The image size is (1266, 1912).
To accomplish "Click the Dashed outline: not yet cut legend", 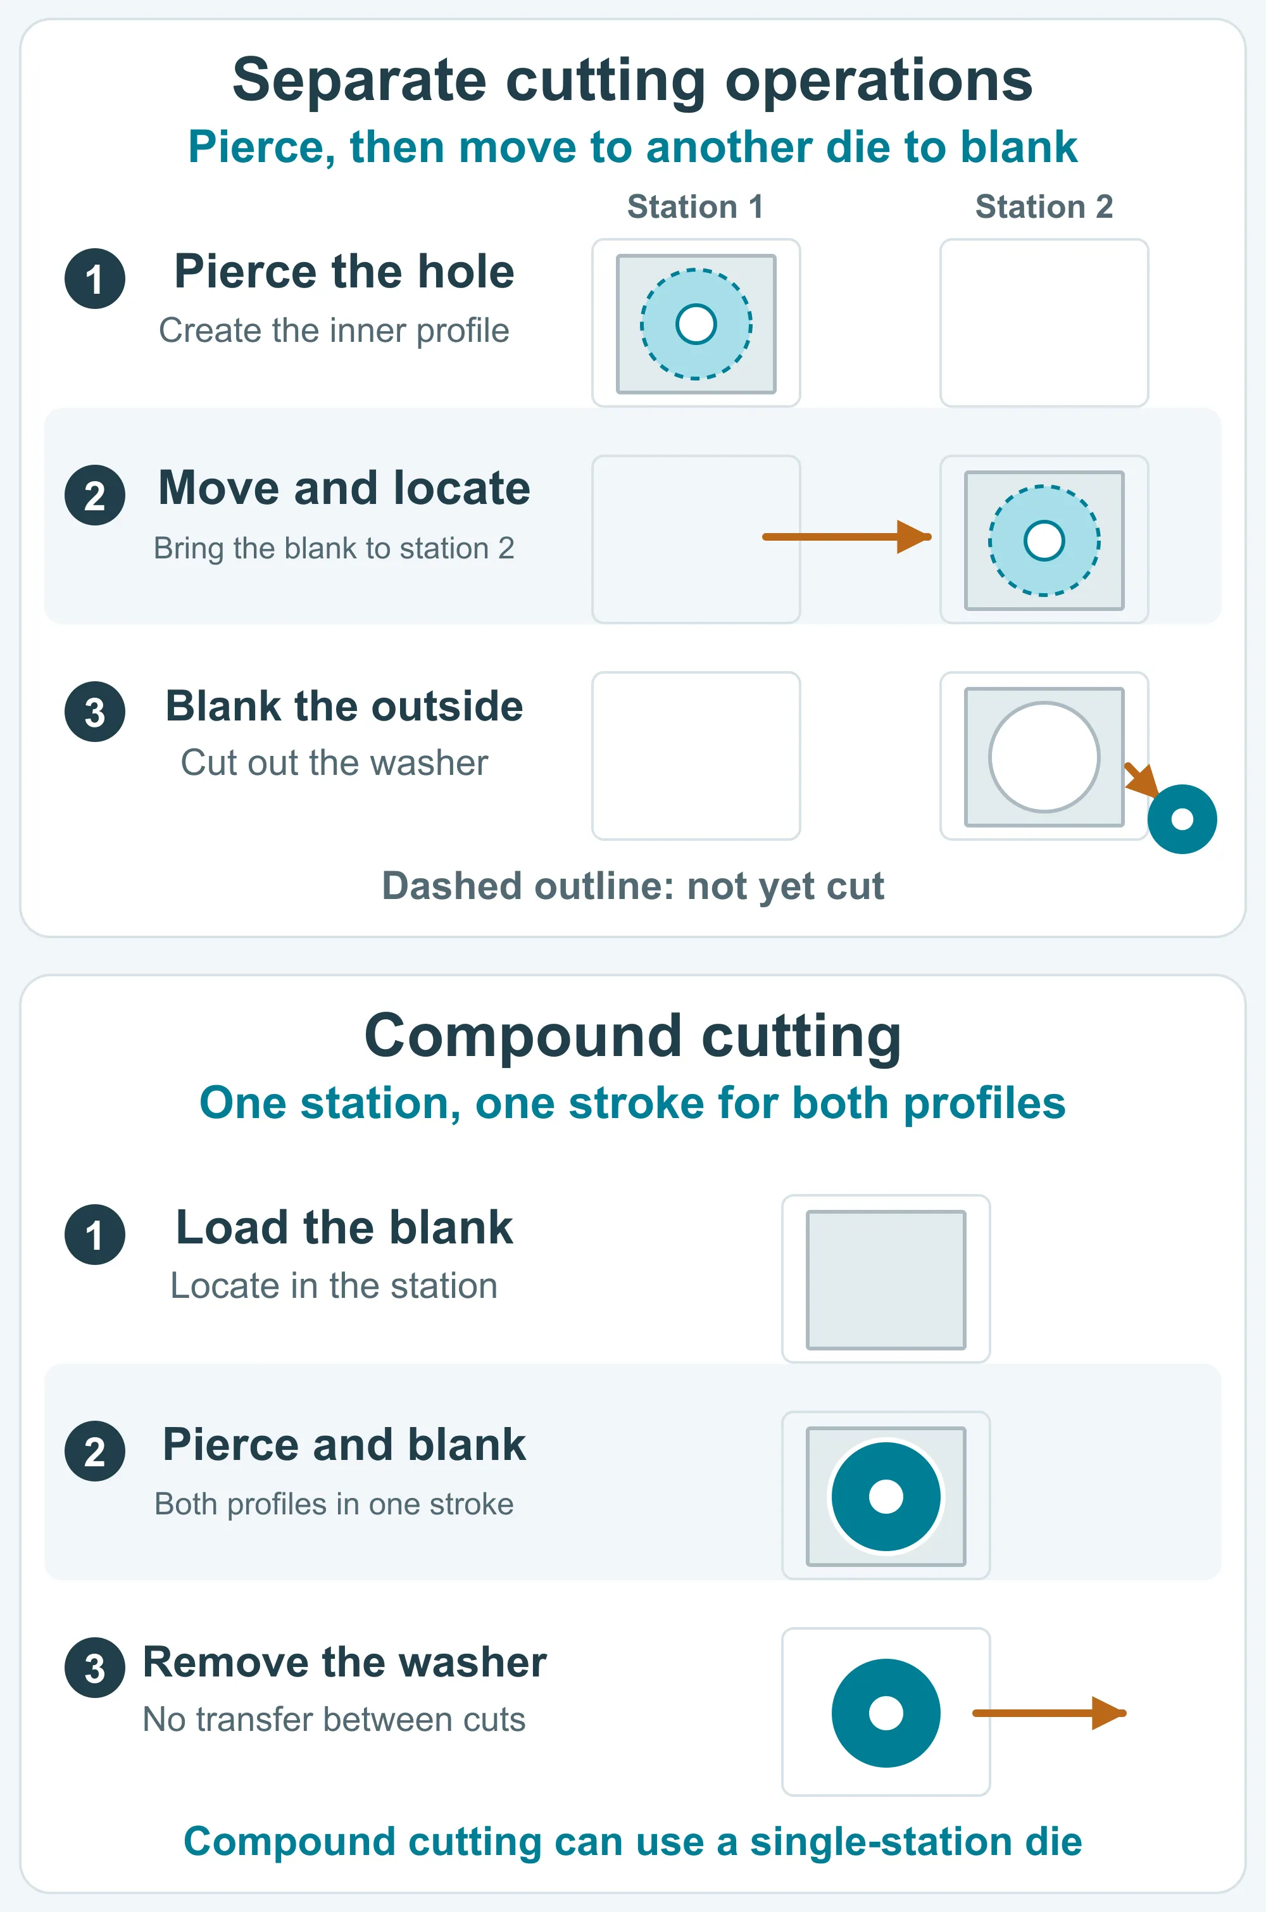I will [x=632, y=886].
